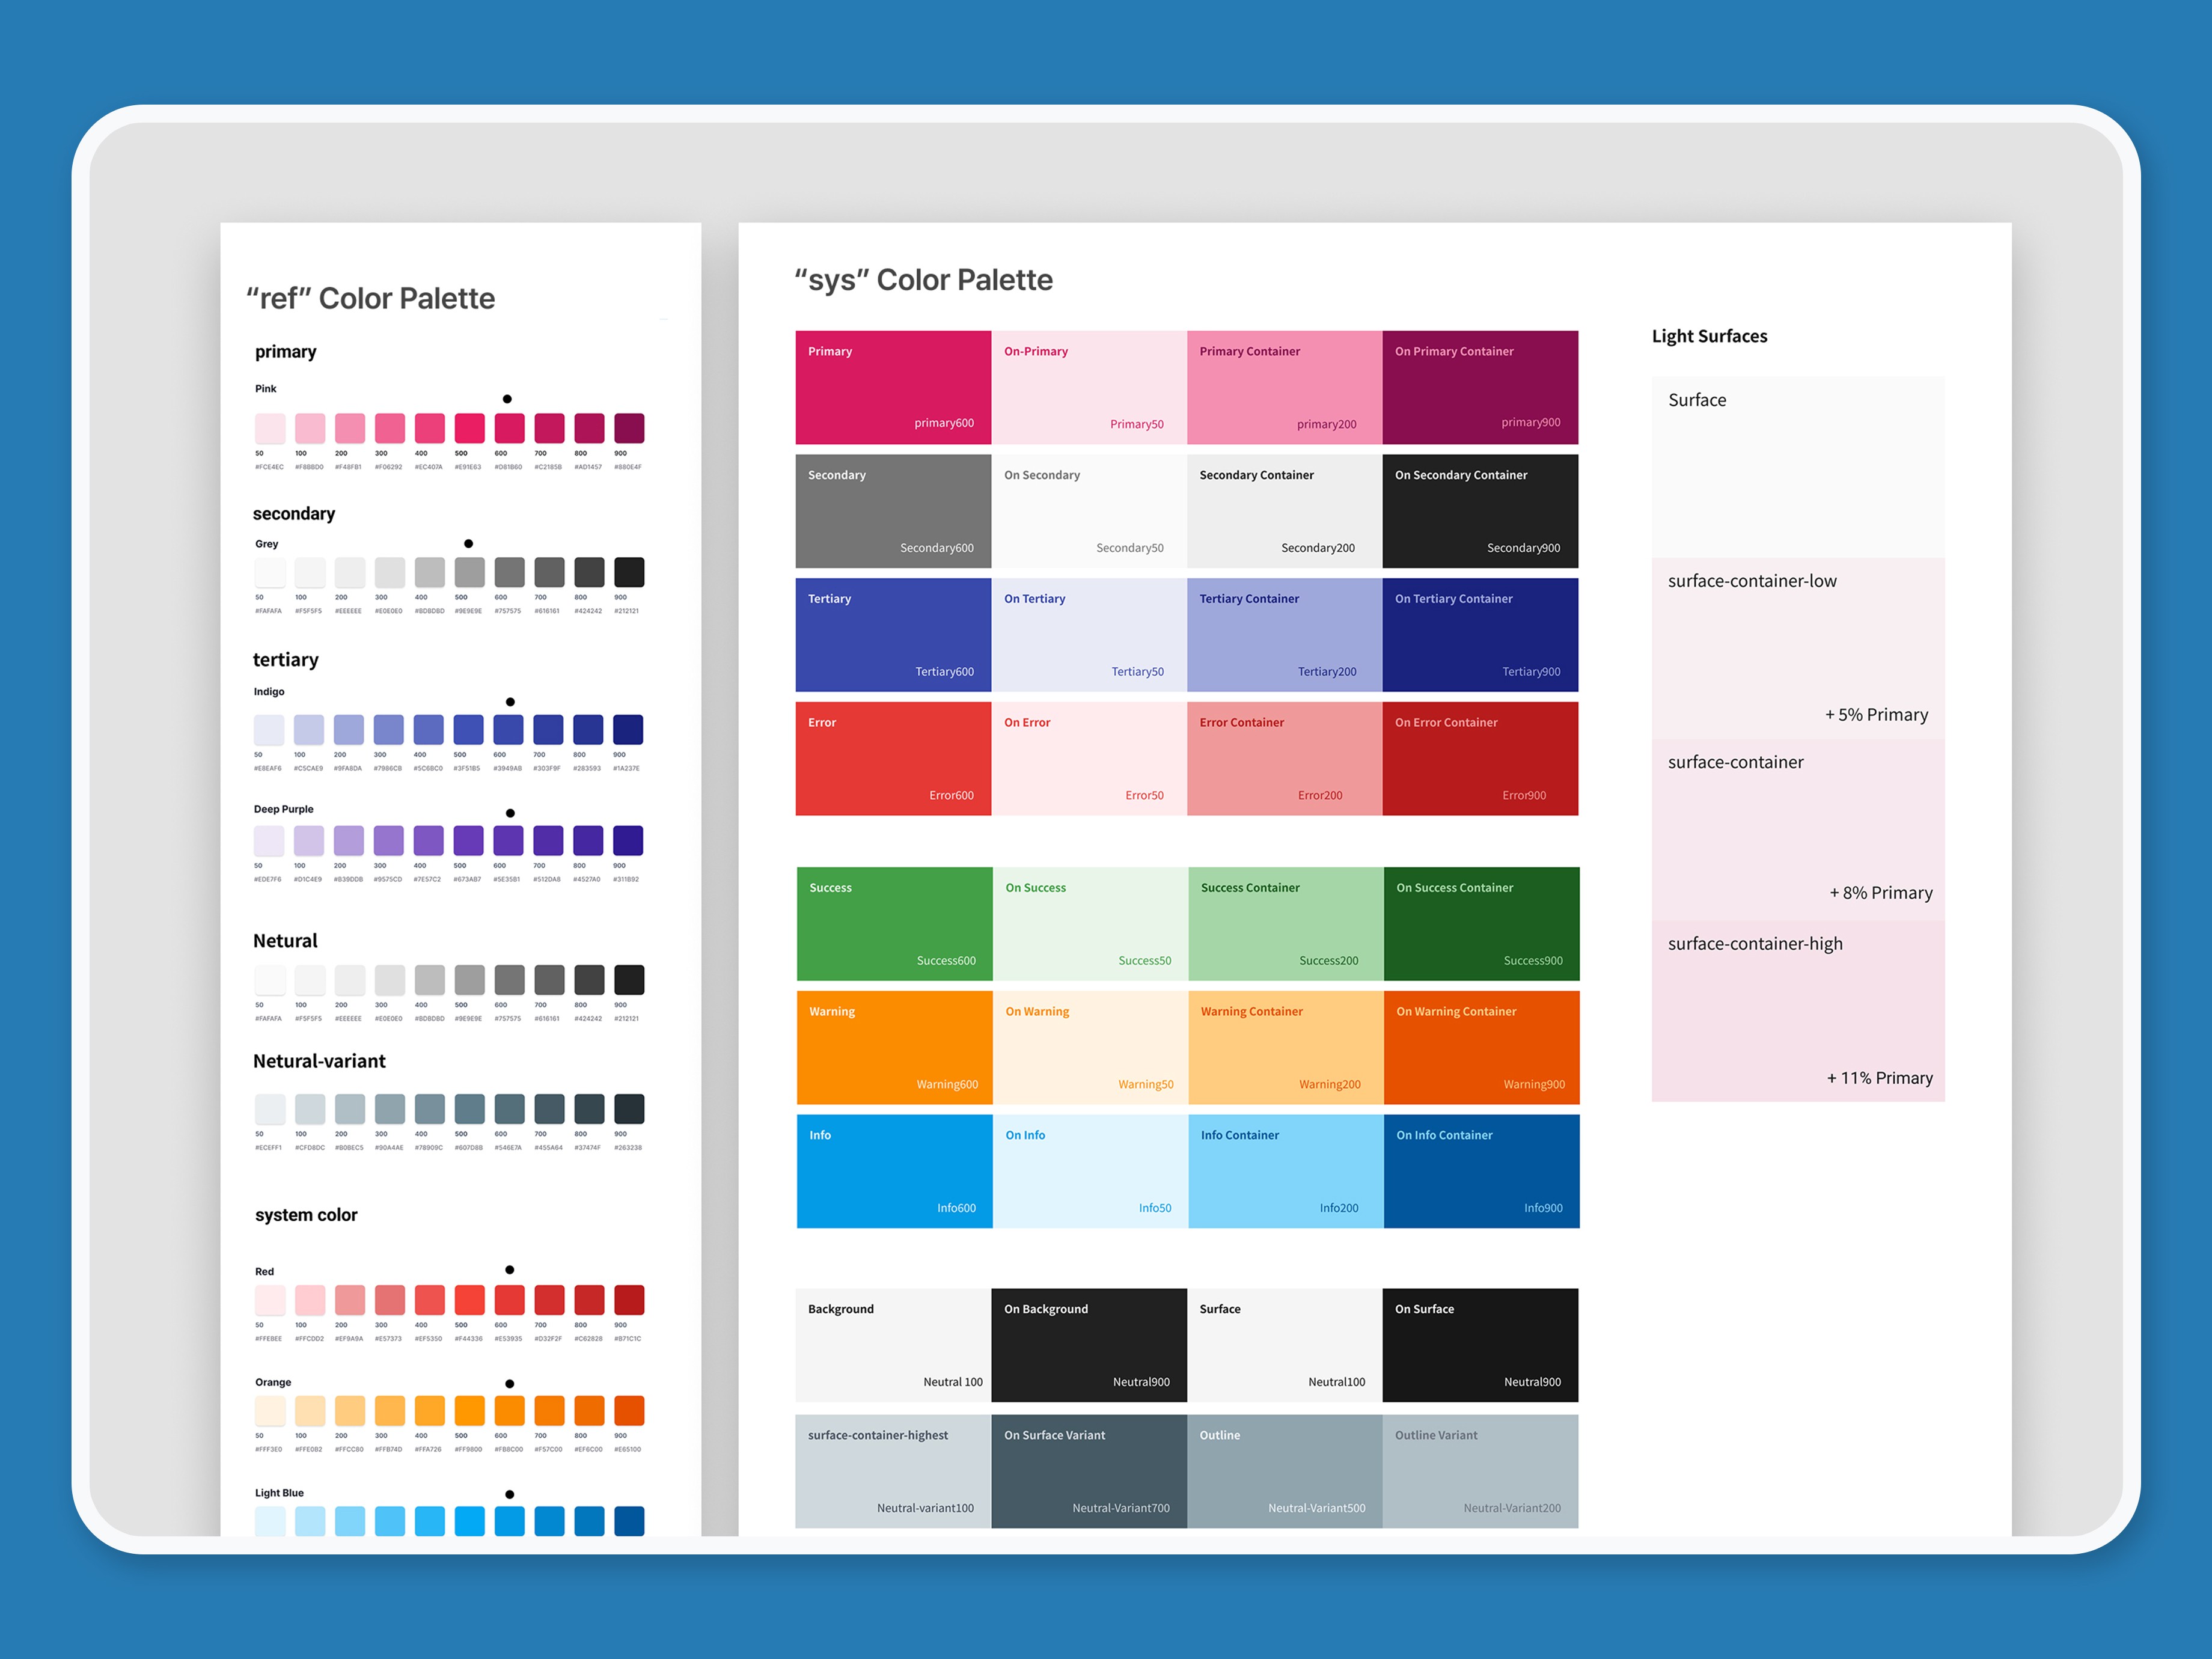This screenshot has height=1659, width=2212.
Task: Click the On Info Container tile
Action: (1481, 1171)
